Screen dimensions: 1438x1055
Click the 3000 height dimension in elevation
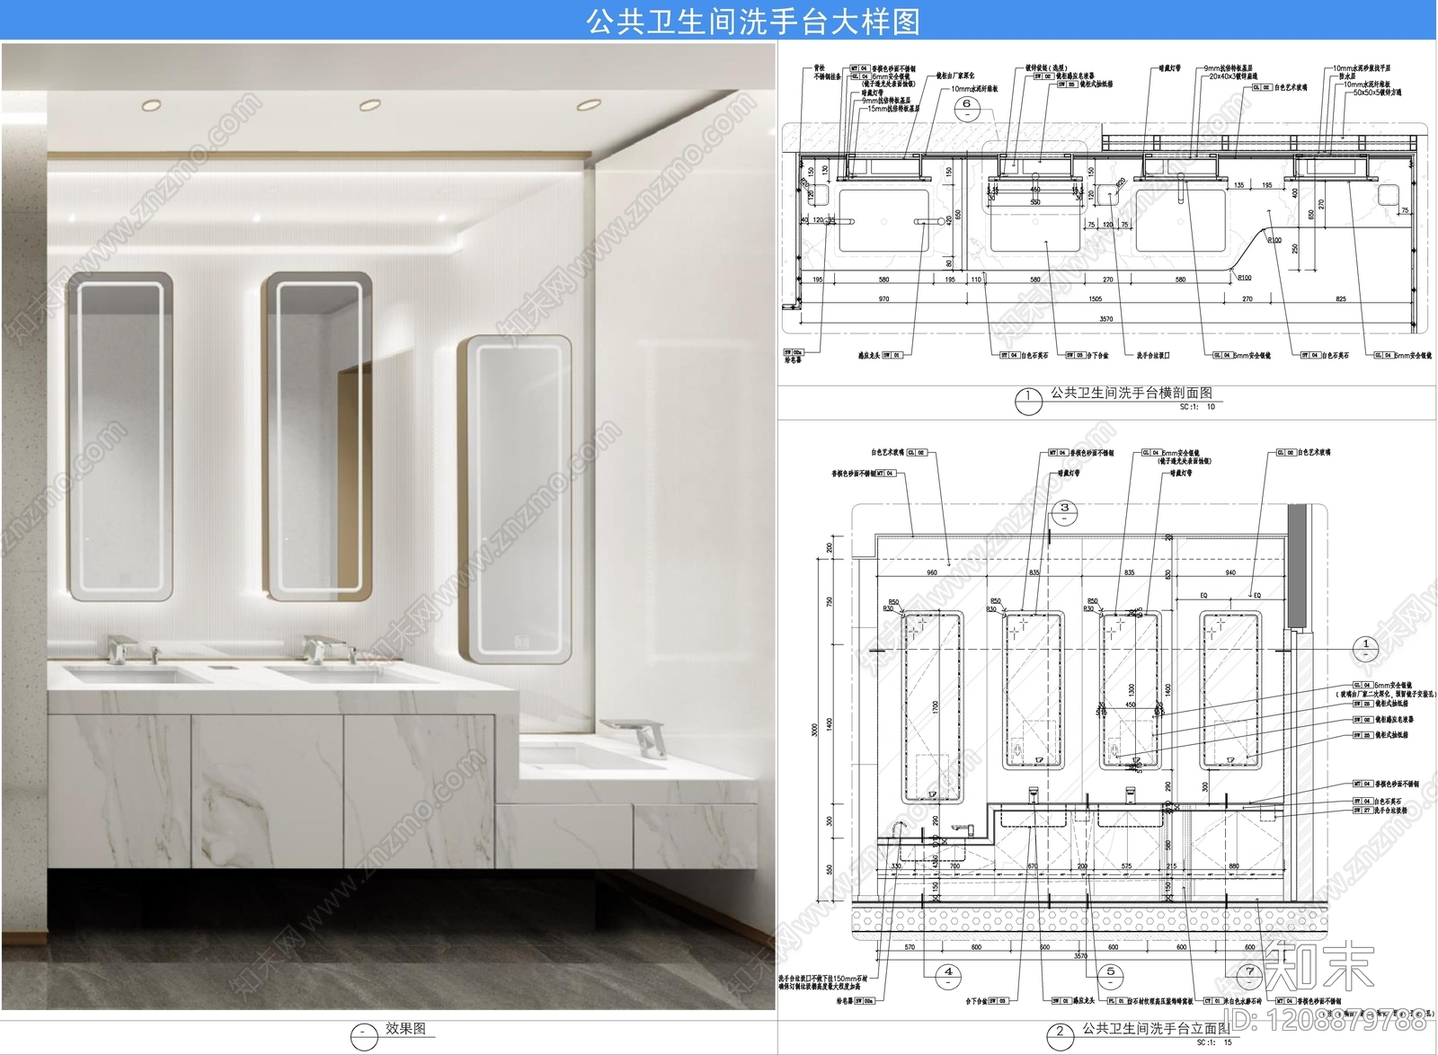[x=815, y=728]
